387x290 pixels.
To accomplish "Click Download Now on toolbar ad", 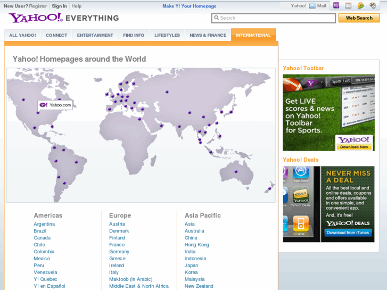I will tap(354, 147).
